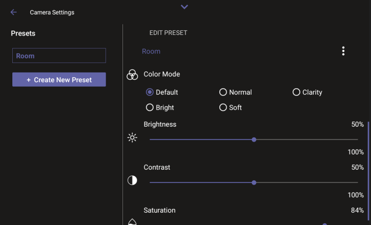
Task: Choose the Clarity color mode
Action: coord(296,92)
